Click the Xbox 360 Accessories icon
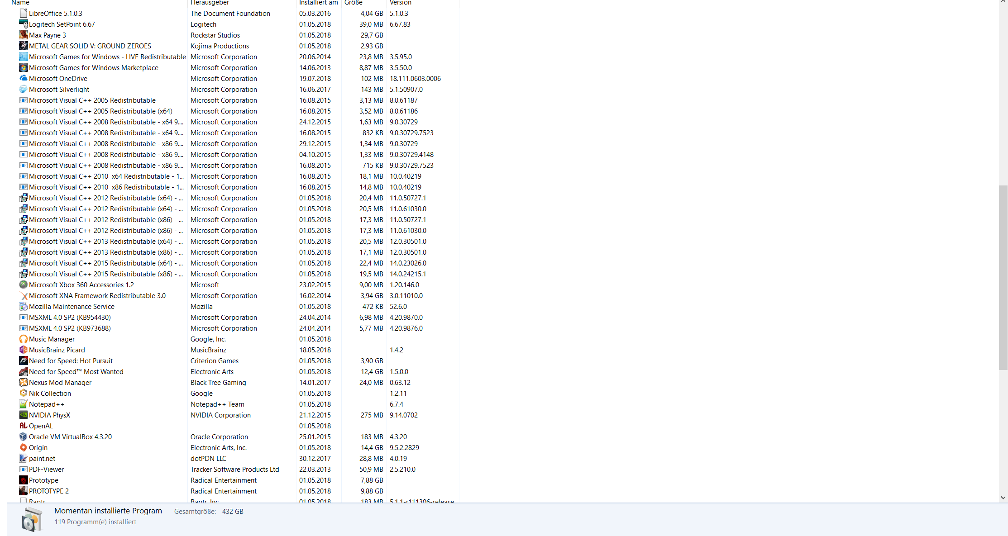Viewport: 1008px width, 536px height. [x=24, y=285]
